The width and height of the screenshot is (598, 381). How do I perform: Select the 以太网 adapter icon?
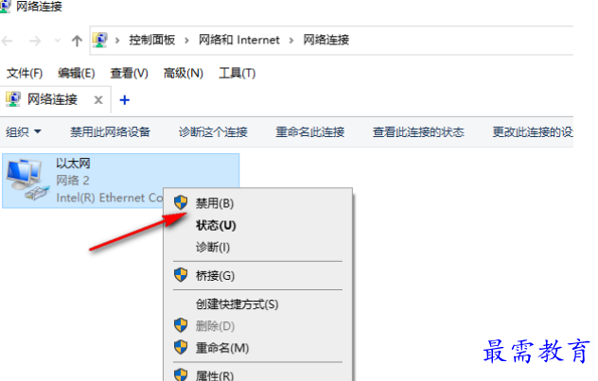(x=28, y=181)
